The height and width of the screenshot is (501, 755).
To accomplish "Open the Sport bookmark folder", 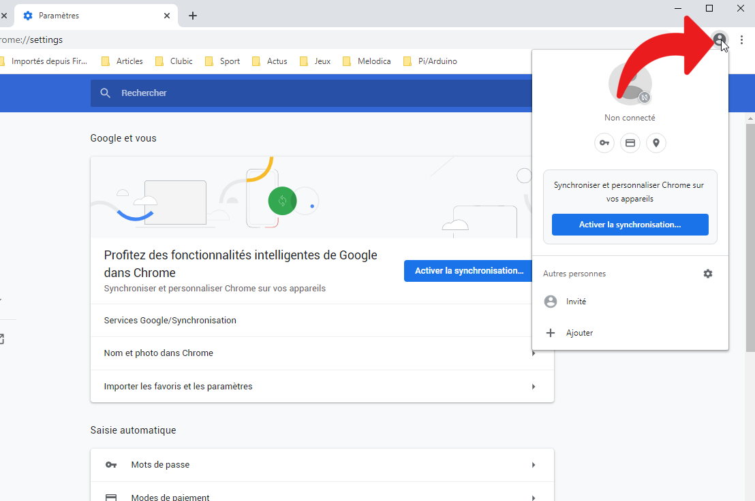I will click(x=222, y=61).
